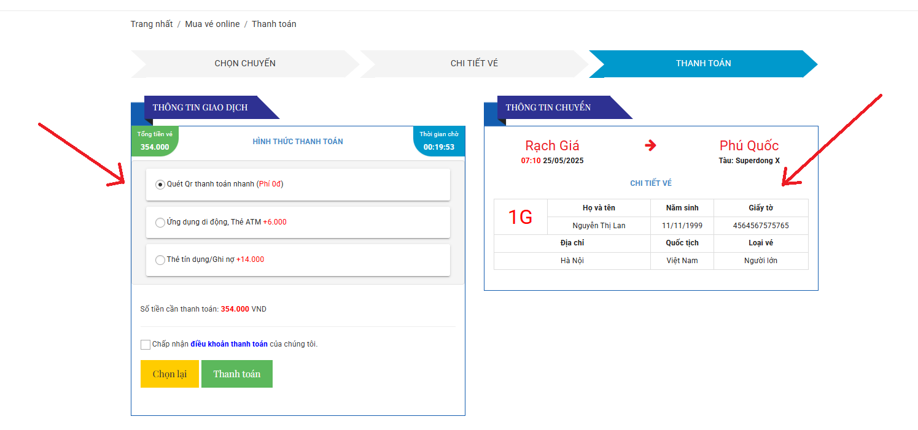Select Quét Qr thanh toán nhanh radio option
This screenshot has height=430, width=918.
coord(160,184)
